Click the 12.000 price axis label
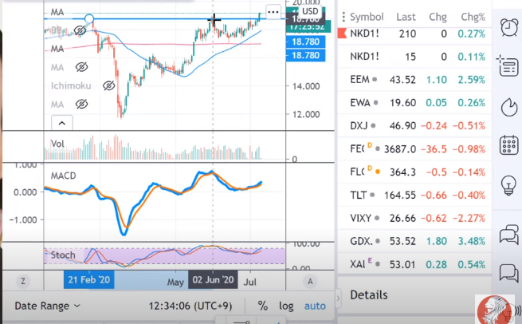 (306, 114)
